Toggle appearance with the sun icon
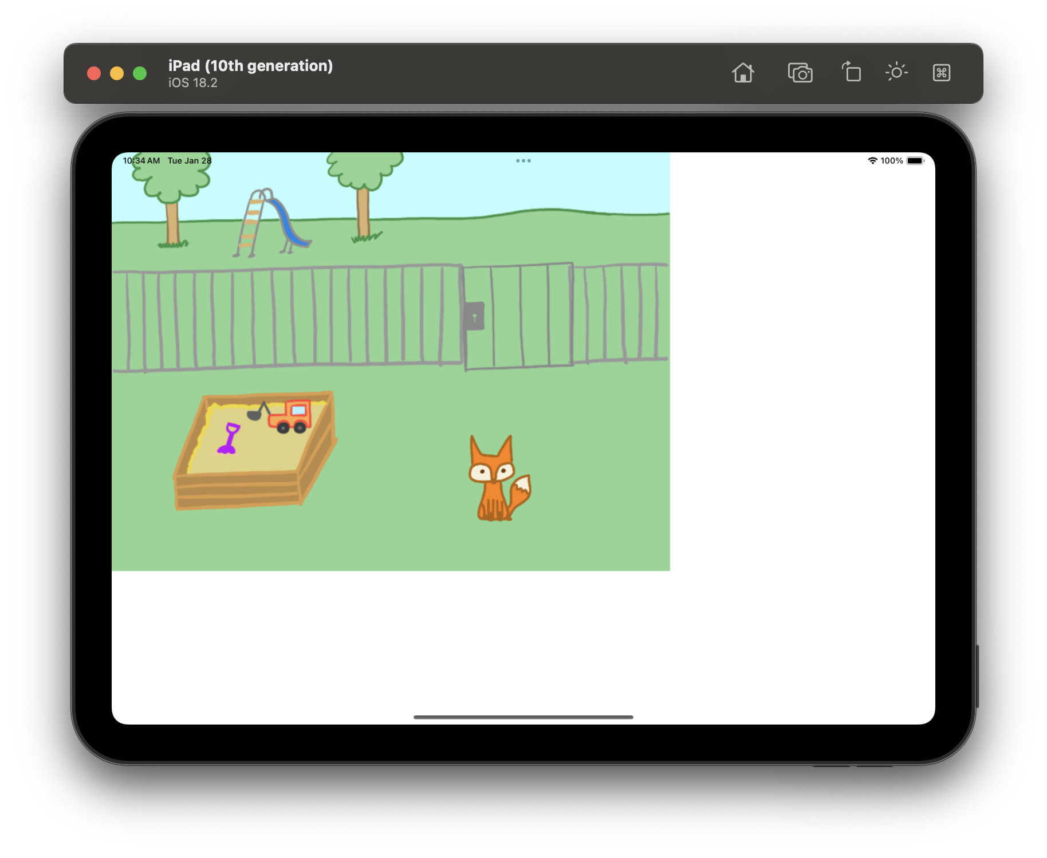 [896, 72]
